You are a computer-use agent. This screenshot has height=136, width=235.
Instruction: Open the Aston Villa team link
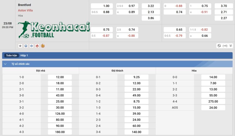tap(25, 10)
